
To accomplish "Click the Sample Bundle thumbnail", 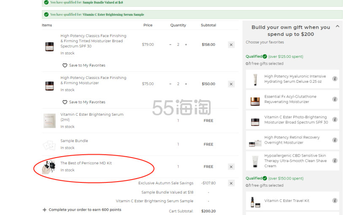I will tap(49, 145).
